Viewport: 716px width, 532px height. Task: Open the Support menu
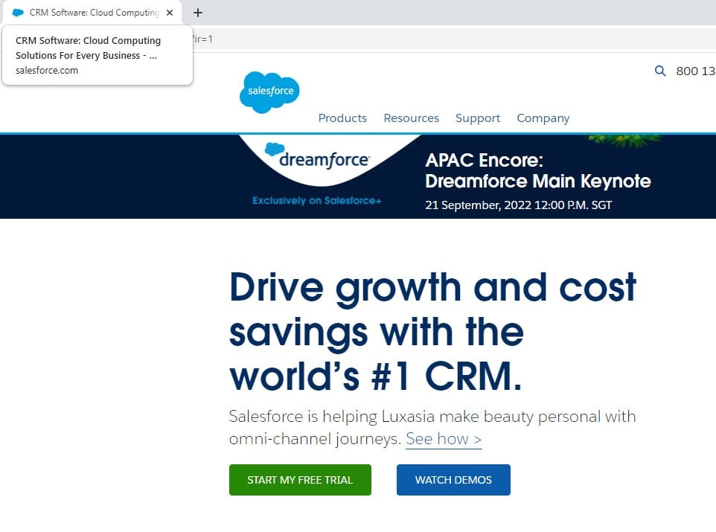pos(478,118)
